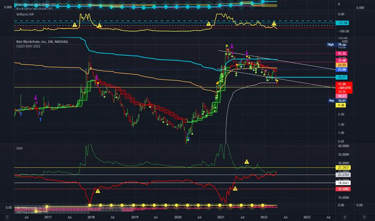Click 2023 on the time axis

pos(307,217)
